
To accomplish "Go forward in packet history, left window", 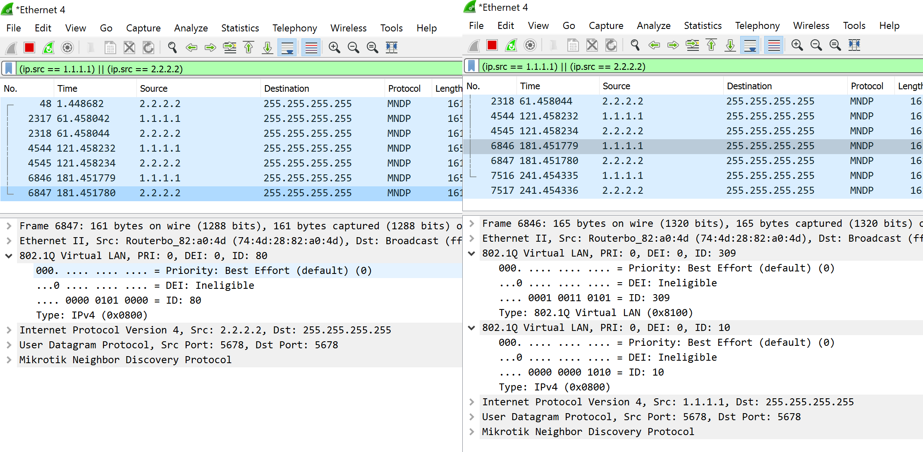I will click(x=210, y=48).
